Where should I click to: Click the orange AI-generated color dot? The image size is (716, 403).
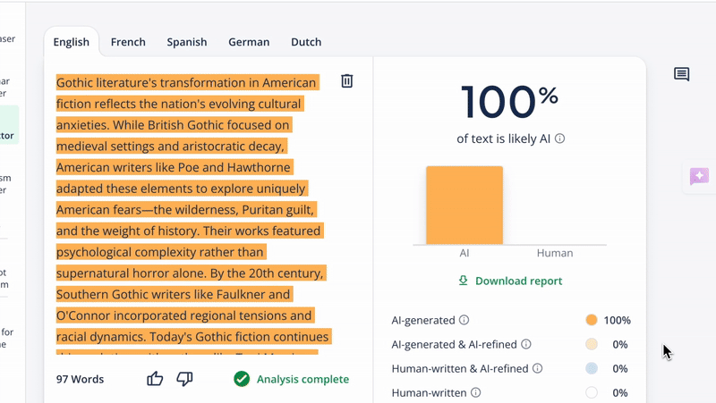click(x=592, y=320)
